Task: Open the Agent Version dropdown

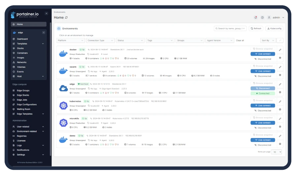Action: (219, 40)
